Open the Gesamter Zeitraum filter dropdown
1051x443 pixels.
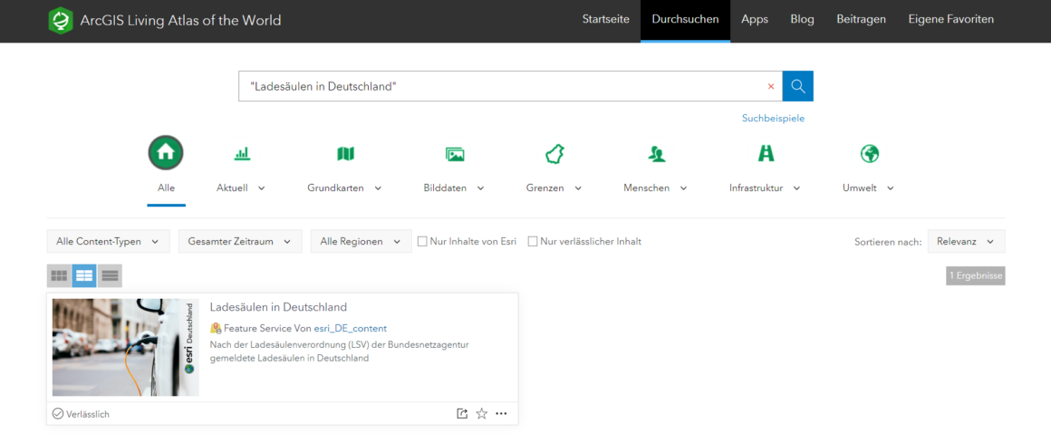tap(240, 241)
